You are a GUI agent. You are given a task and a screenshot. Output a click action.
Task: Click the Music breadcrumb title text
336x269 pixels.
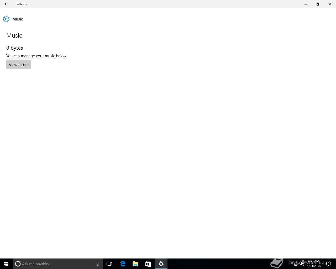pyautogui.click(x=18, y=19)
